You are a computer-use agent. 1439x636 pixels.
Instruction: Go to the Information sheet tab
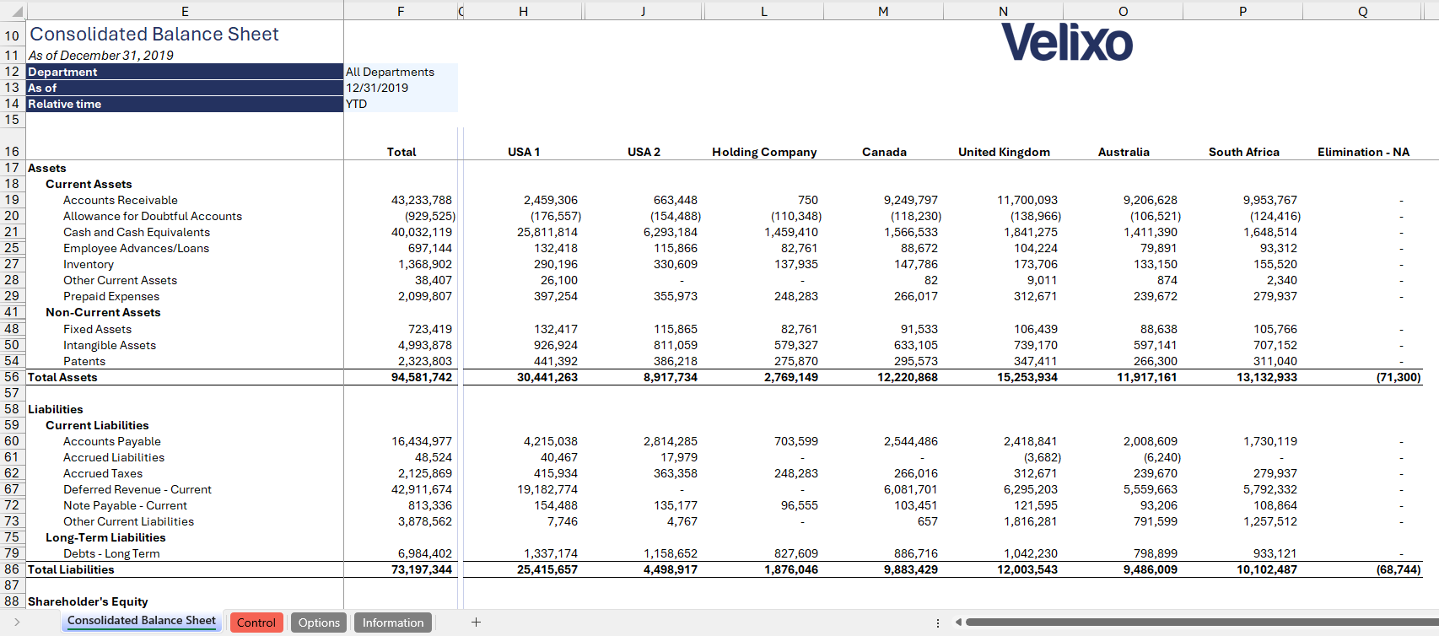pyautogui.click(x=393, y=623)
